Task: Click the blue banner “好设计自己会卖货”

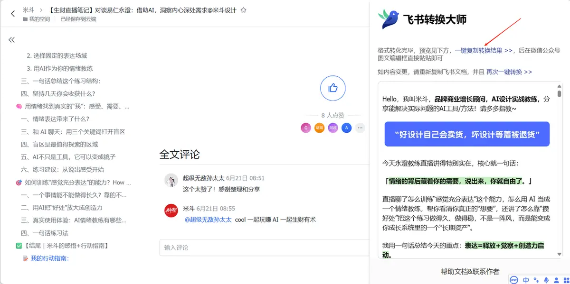Action: [466, 134]
